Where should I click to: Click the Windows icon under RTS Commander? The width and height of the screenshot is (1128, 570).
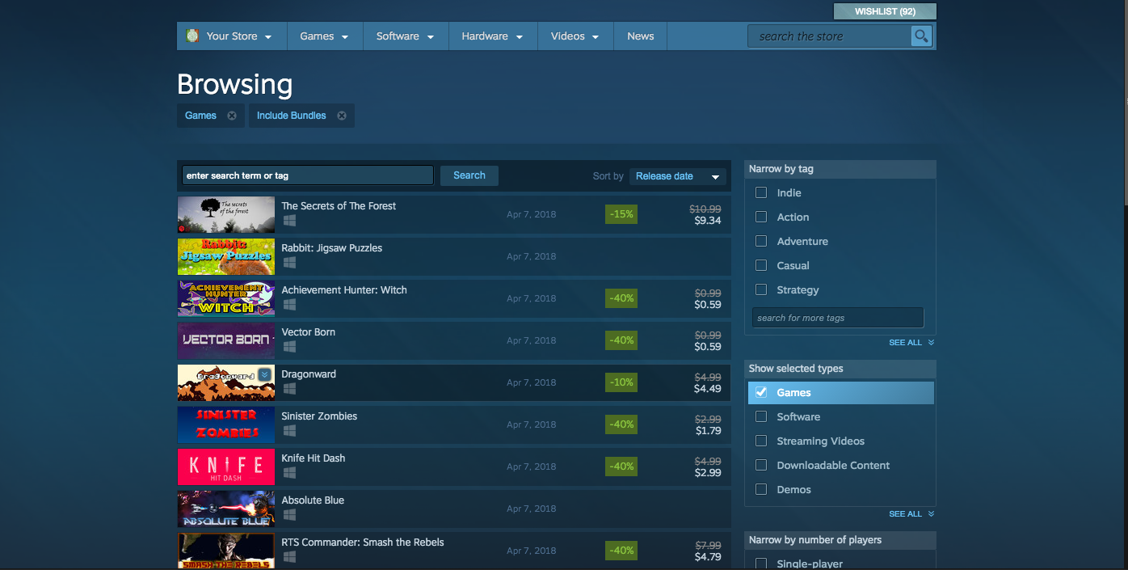pyautogui.click(x=289, y=557)
